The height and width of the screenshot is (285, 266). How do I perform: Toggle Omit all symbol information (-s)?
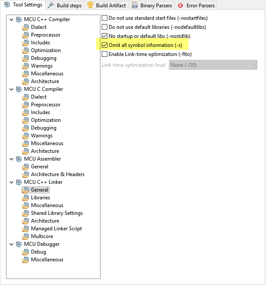point(104,45)
